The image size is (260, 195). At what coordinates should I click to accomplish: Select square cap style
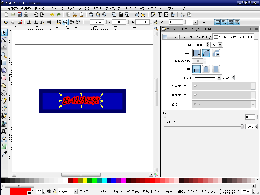coord(216,69)
